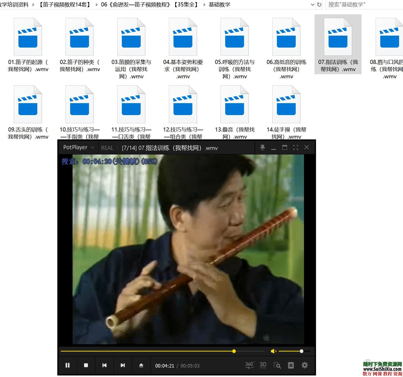Select the REAL tab in title bar
Image resolution: width=403 pixels, height=377 pixels.
point(107,148)
